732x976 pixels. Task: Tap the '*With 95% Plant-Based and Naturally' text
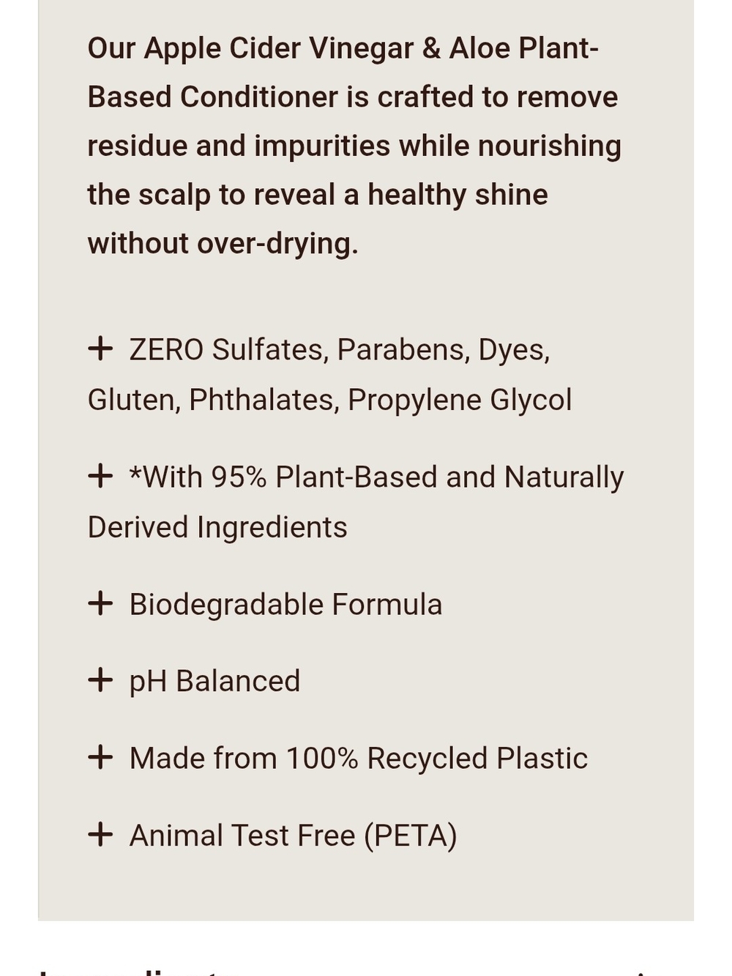pos(376,477)
